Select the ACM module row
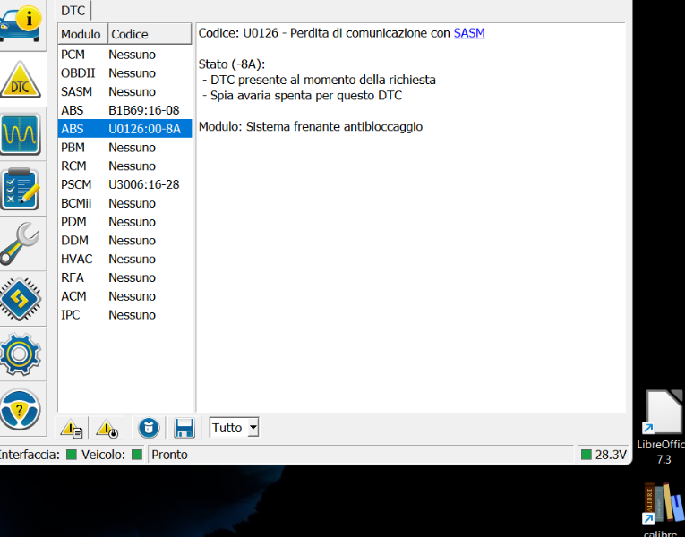 pyautogui.click(x=125, y=296)
